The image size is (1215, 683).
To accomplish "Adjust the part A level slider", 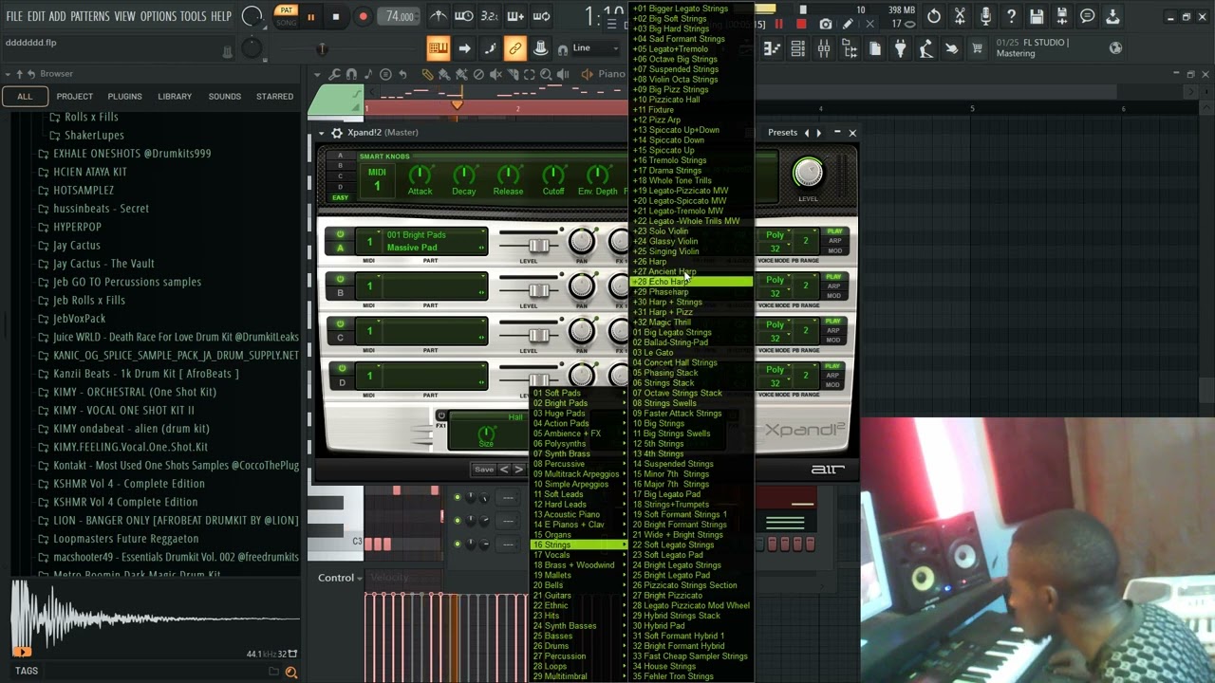I will 539,246.
